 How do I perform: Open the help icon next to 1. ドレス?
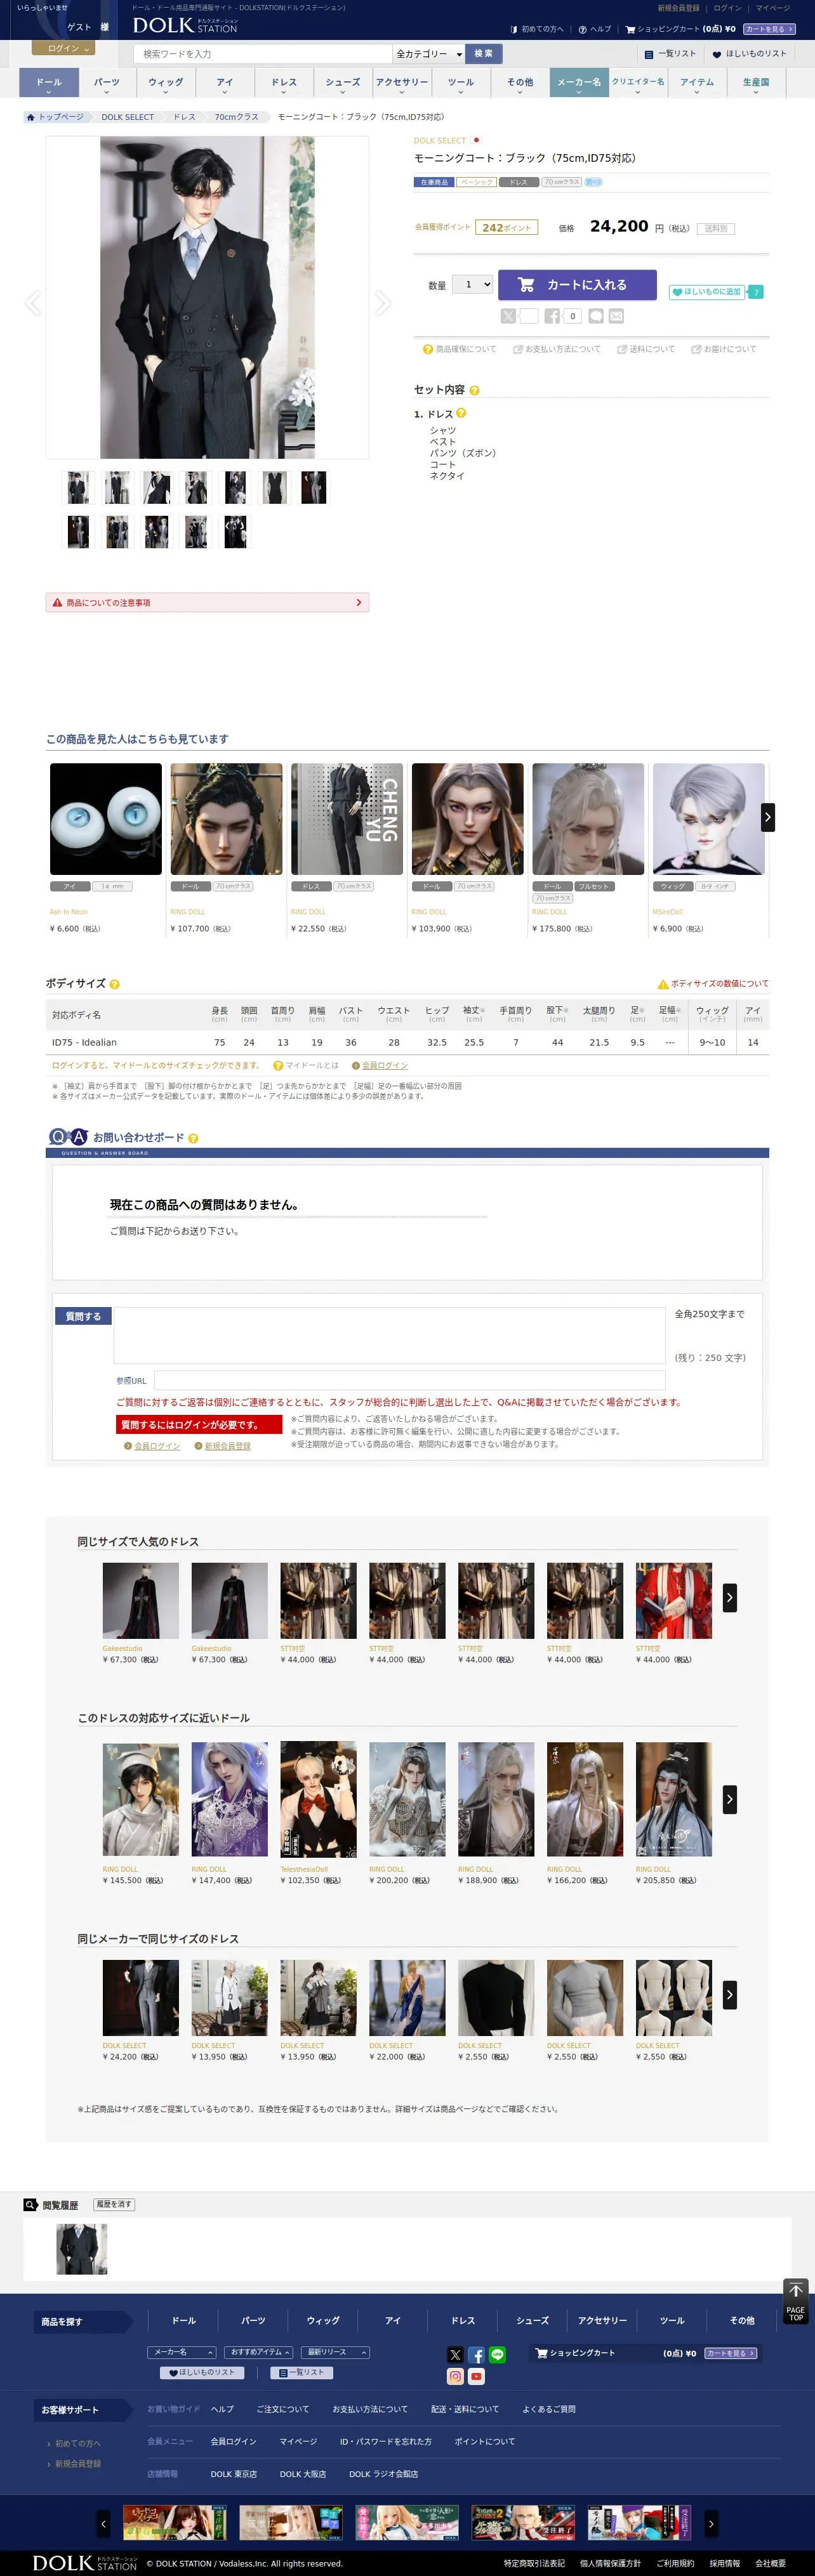(461, 413)
